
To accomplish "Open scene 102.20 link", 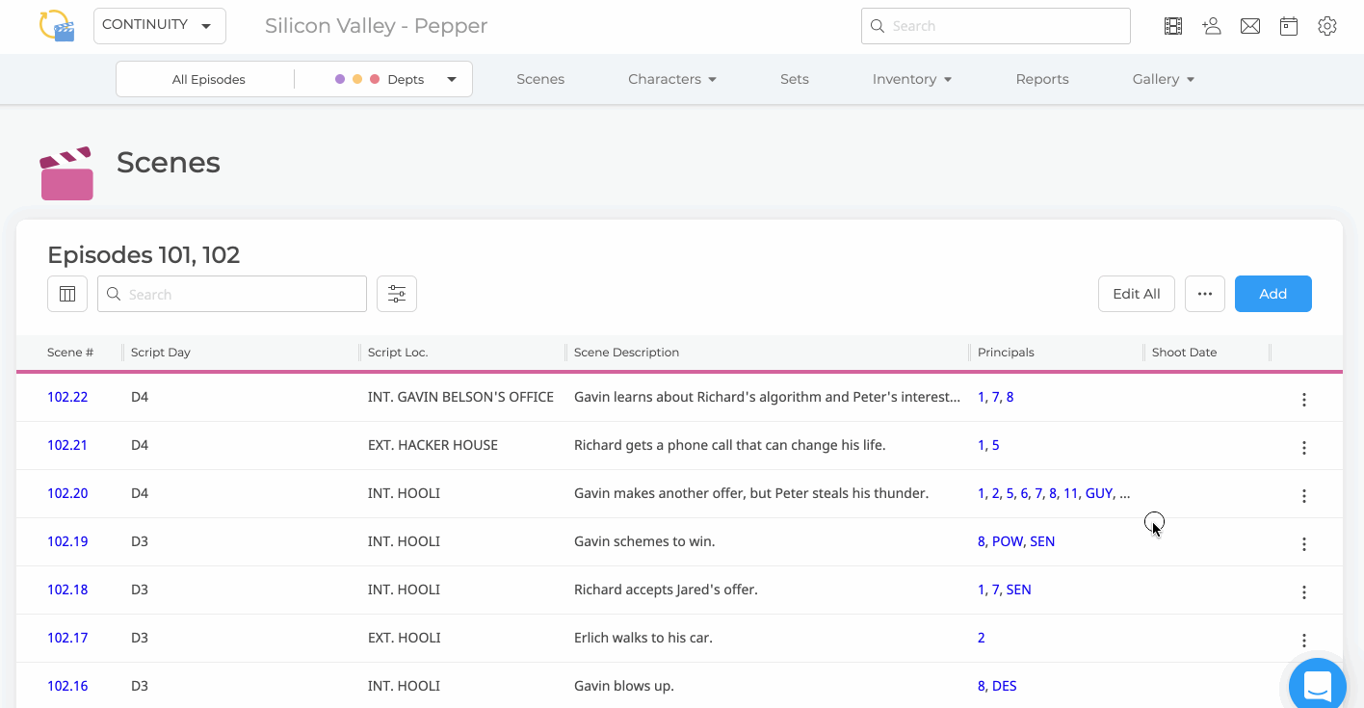I will click(67, 493).
